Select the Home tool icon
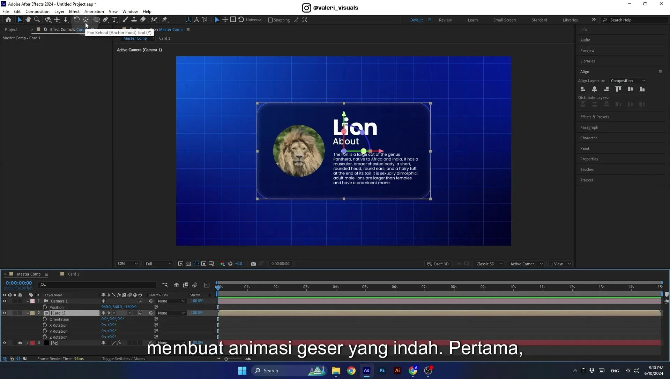This screenshot has width=670, height=379. pos(8,20)
